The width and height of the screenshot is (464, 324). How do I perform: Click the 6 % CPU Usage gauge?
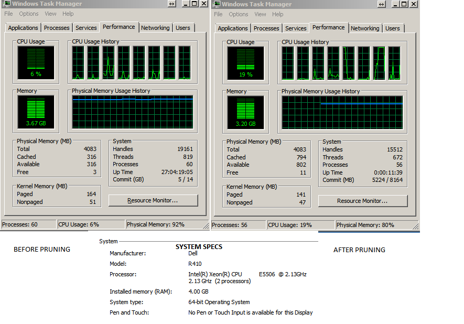pos(36,63)
